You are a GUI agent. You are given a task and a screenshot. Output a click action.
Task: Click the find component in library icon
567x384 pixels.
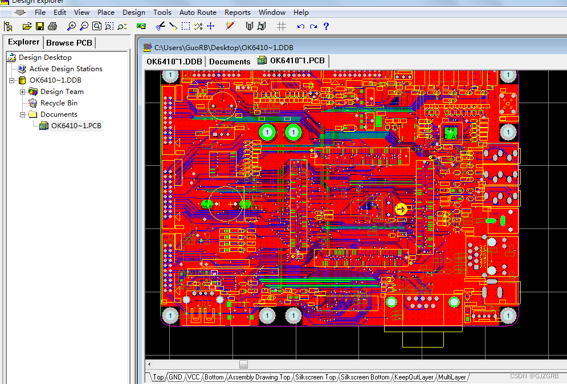pyautogui.click(x=262, y=26)
